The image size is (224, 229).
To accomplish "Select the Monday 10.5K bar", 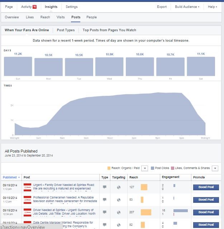I will [48, 67].
